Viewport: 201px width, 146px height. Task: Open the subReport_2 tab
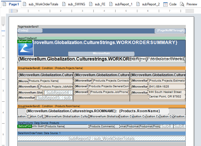[148, 4]
